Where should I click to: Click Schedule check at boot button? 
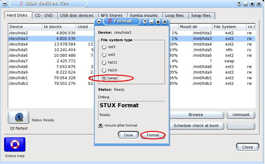(x=196, y=126)
